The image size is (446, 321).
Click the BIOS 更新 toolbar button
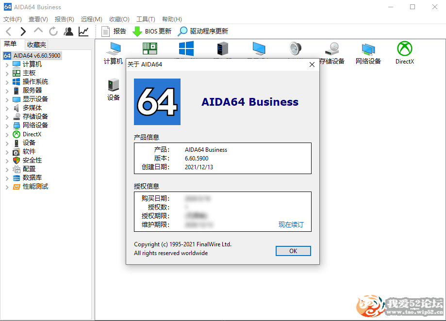point(152,31)
